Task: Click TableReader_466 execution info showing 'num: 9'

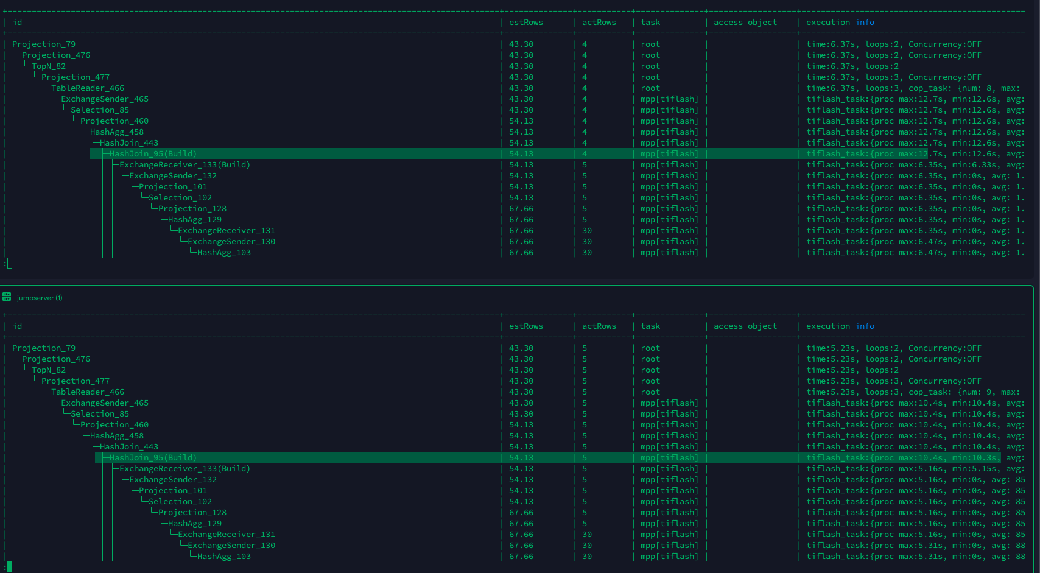Action: 913,392
